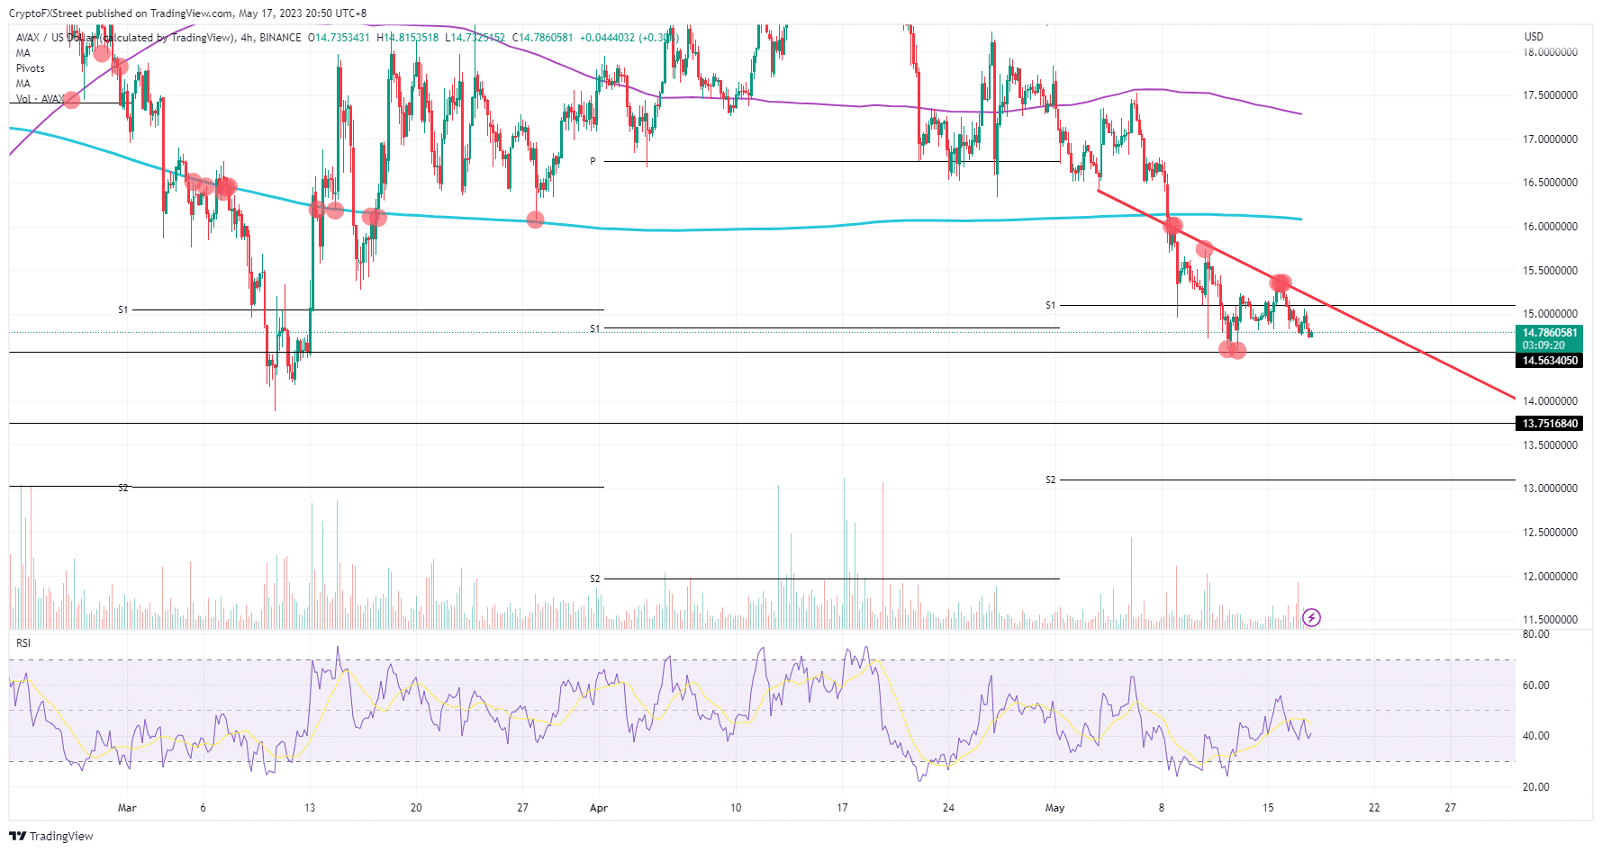Select the Vol · AVAX indicator label
This screenshot has height=852, width=1602.
[40, 99]
